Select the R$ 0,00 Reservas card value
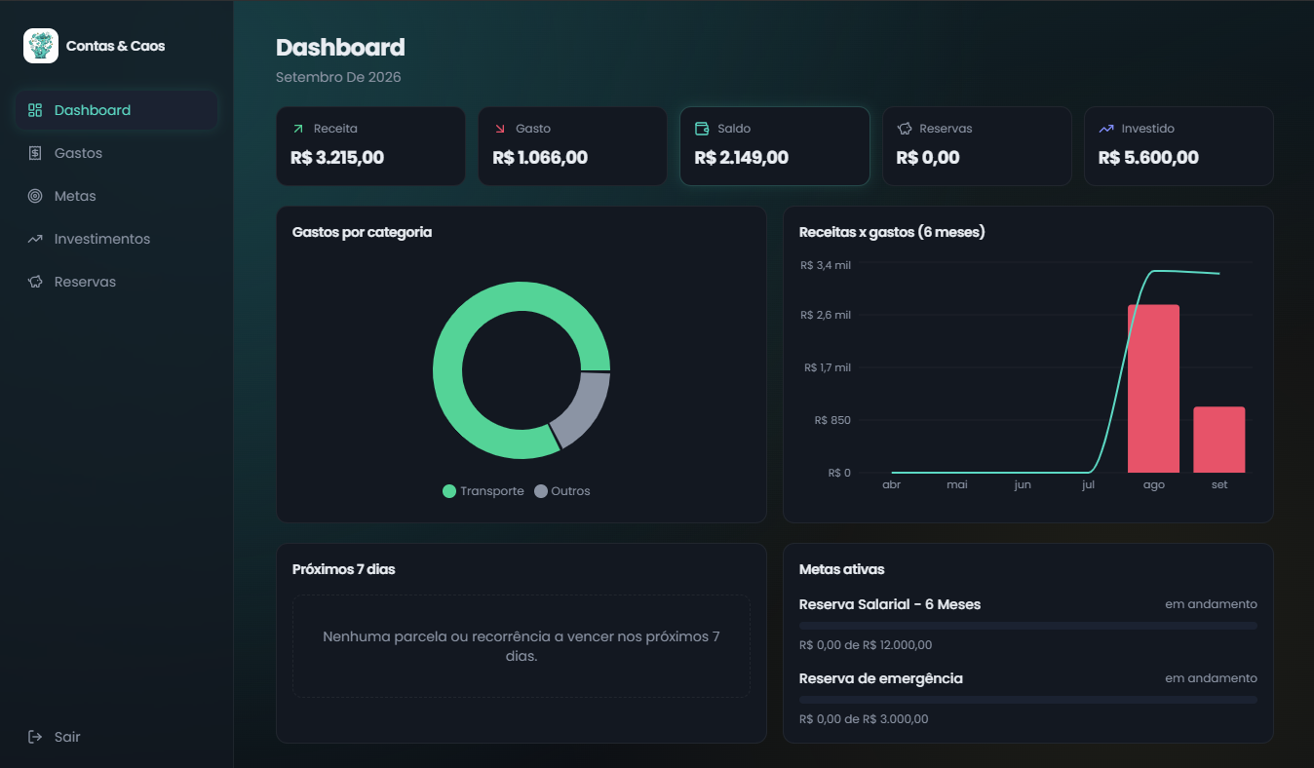Image resolution: width=1314 pixels, height=768 pixels. point(928,158)
